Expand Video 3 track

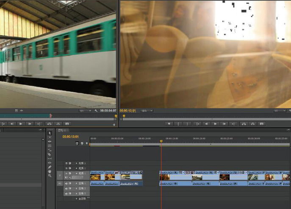76,163
